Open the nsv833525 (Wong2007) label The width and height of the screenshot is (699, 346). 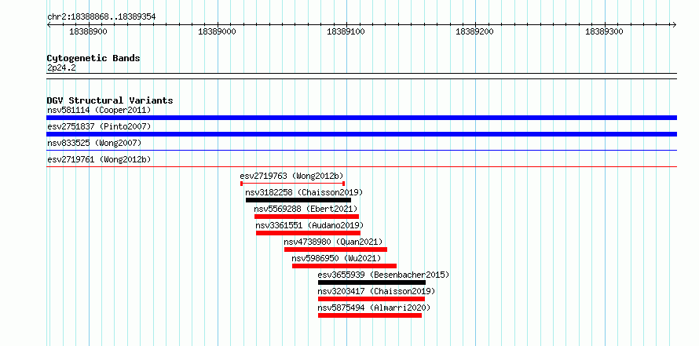94,143
